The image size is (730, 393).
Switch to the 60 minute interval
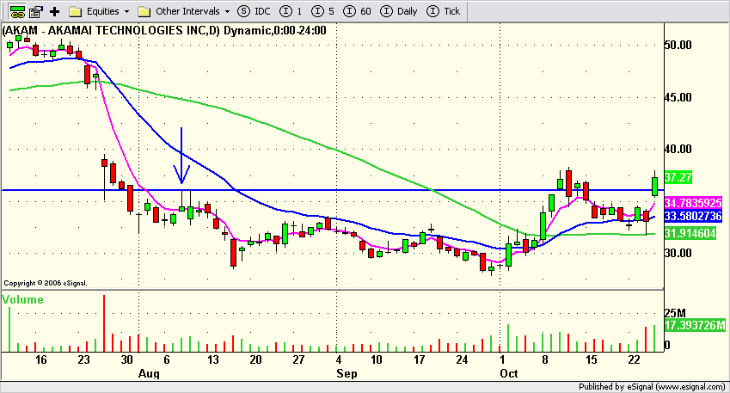(x=357, y=11)
